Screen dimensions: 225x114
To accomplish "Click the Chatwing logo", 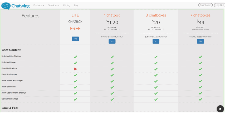I will (15, 6).
